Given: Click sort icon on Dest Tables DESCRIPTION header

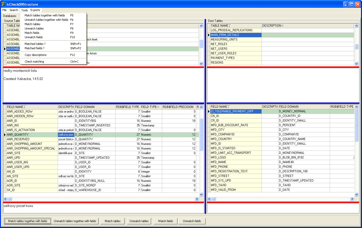Looking at the screenshot, I should tap(282, 26).
